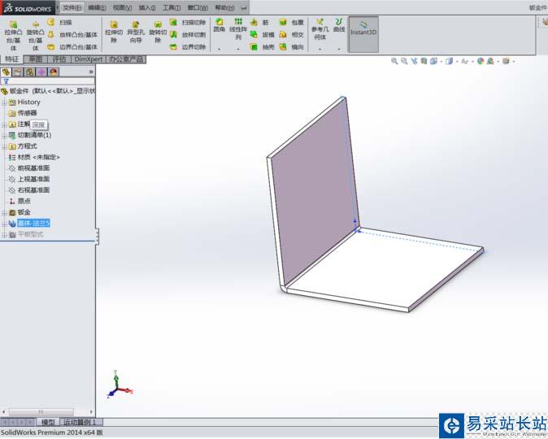Viewport: 548px width, 439px height.
Task: Select the Intersect (相交) tool
Action: 291,35
